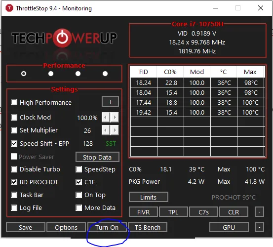This screenshot has height=247, width=273.
Task: Click the Max 41.8 W power value
Action: click(255, 182)
